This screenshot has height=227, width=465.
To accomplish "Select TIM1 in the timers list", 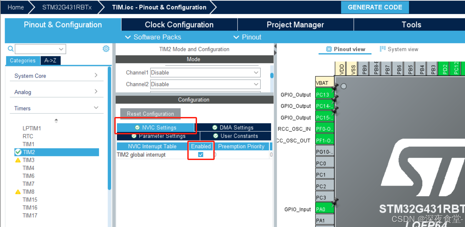I will tap(28, 144).
